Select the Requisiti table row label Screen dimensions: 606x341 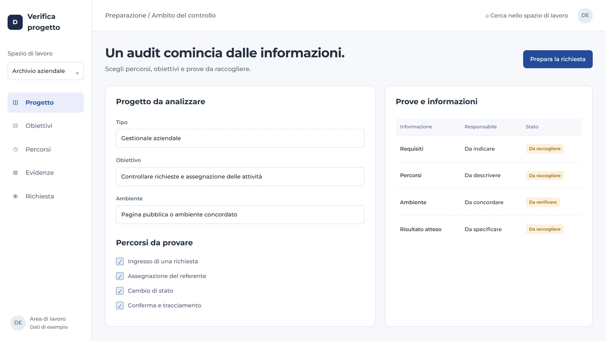[411, 149]
